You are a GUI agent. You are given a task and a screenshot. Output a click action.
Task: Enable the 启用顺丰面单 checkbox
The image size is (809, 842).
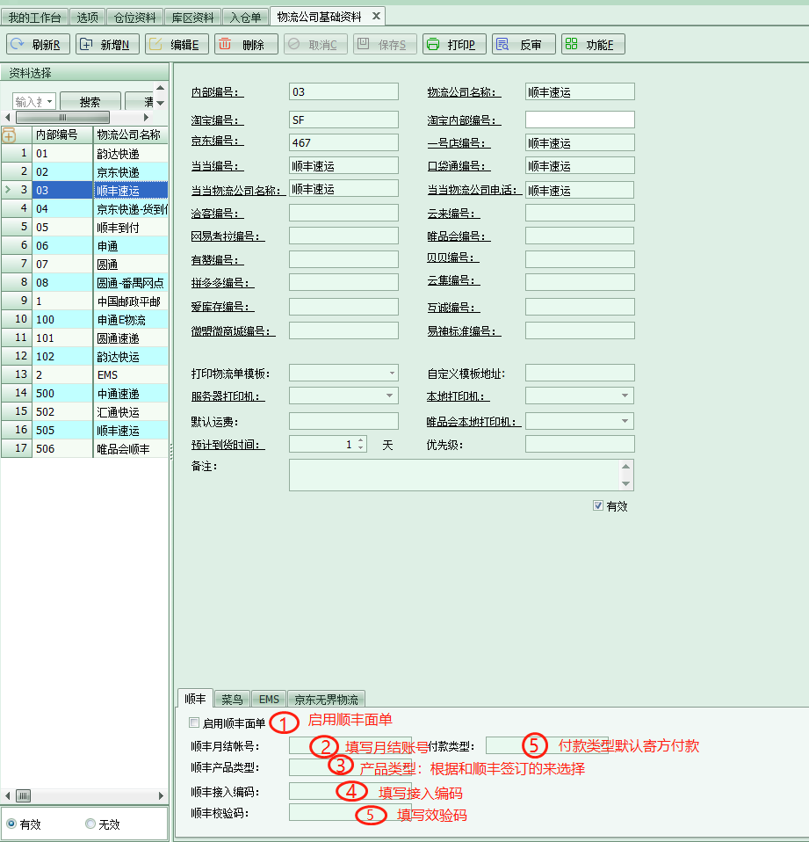pyautogui.click(x=195, y=722)
